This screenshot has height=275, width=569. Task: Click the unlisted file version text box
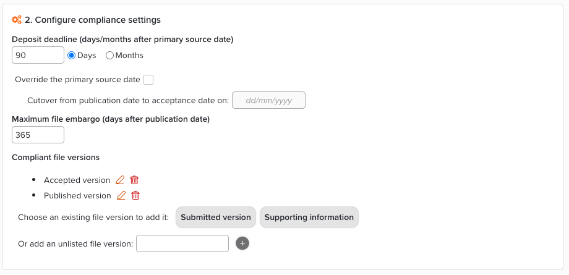182,243
